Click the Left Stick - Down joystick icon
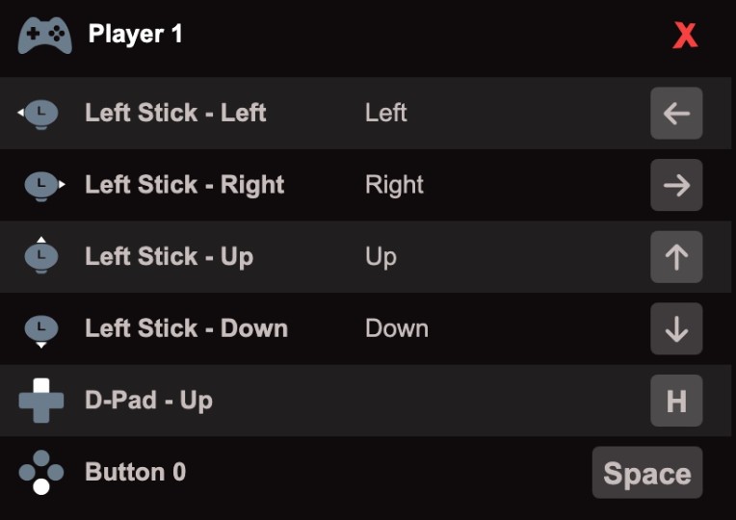The height and width of the screenshot is (520, 736). [x=41, y=331]
